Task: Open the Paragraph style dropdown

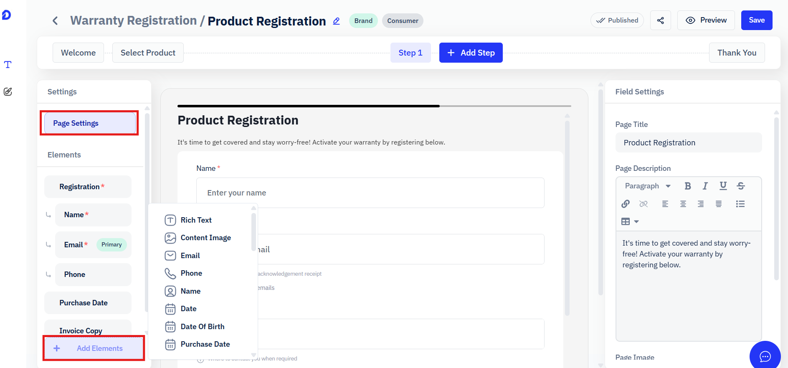Action: pos(648,186)
